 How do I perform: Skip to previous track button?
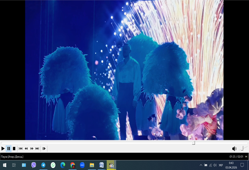click(21, 148)
